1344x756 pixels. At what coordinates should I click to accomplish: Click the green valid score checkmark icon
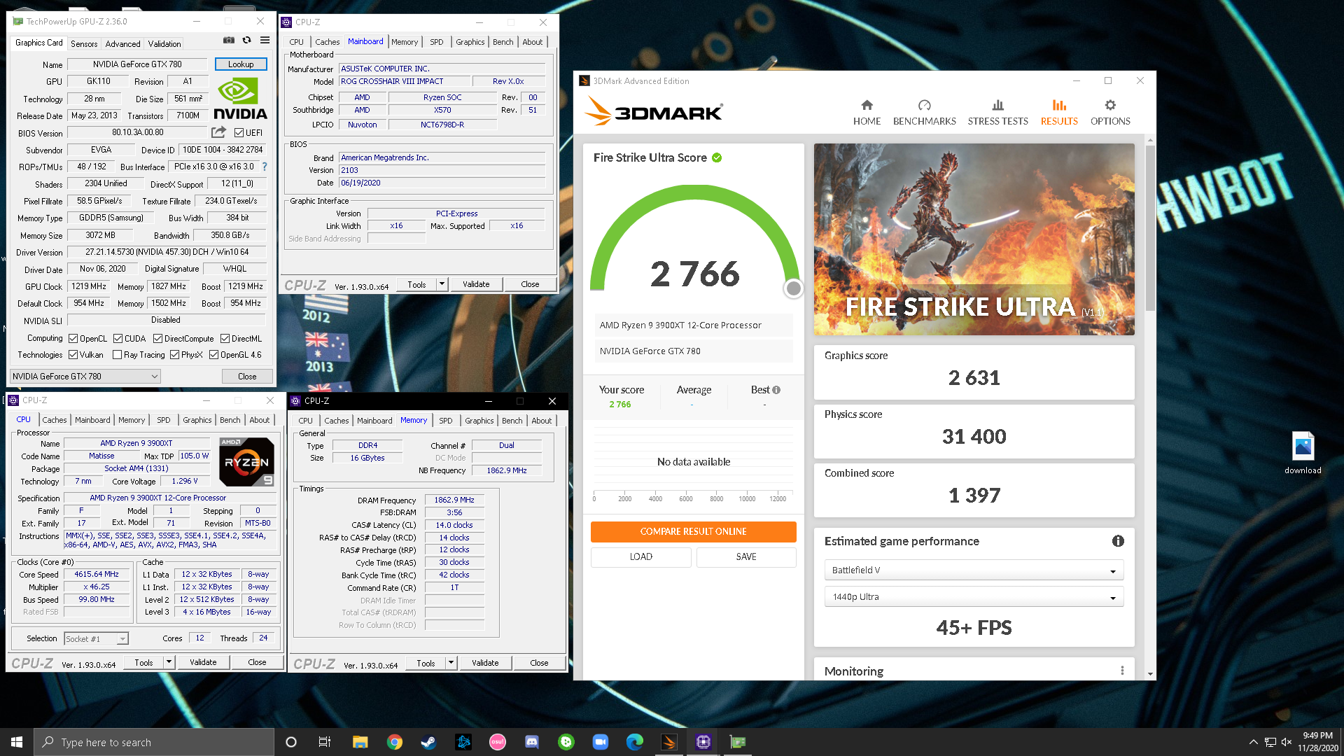coord(717,157)
